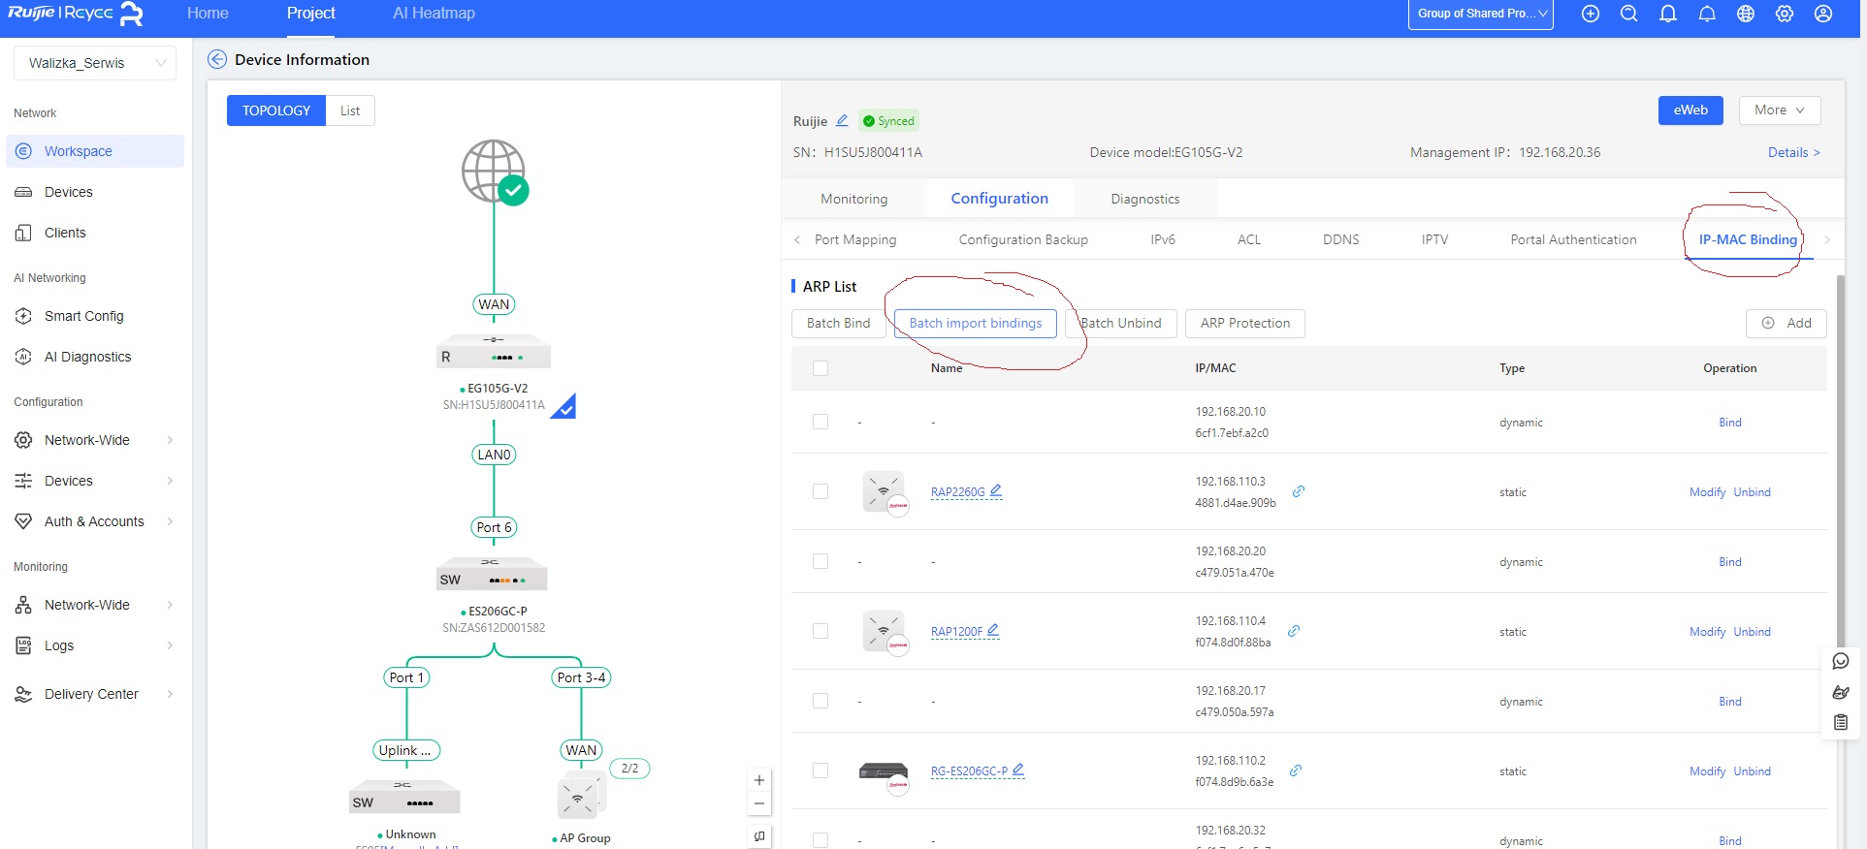
Task: Open Smart Config in sidebar
Action: [x=84, y=316]
